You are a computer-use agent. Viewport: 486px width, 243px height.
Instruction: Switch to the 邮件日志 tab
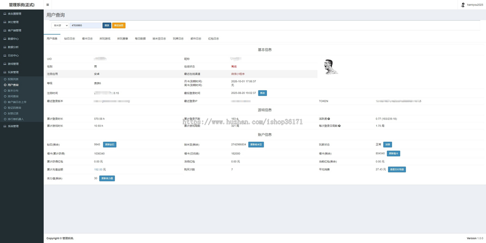[196, 38]
